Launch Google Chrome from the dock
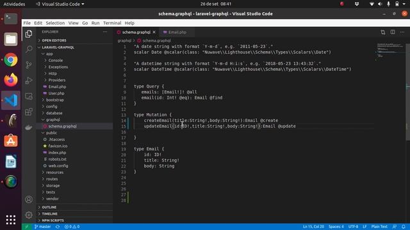410x230 pixels. (x=11, y=59)
